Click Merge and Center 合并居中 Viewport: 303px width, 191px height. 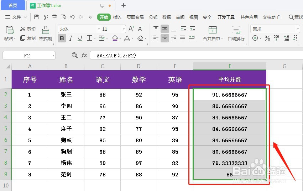213,33
